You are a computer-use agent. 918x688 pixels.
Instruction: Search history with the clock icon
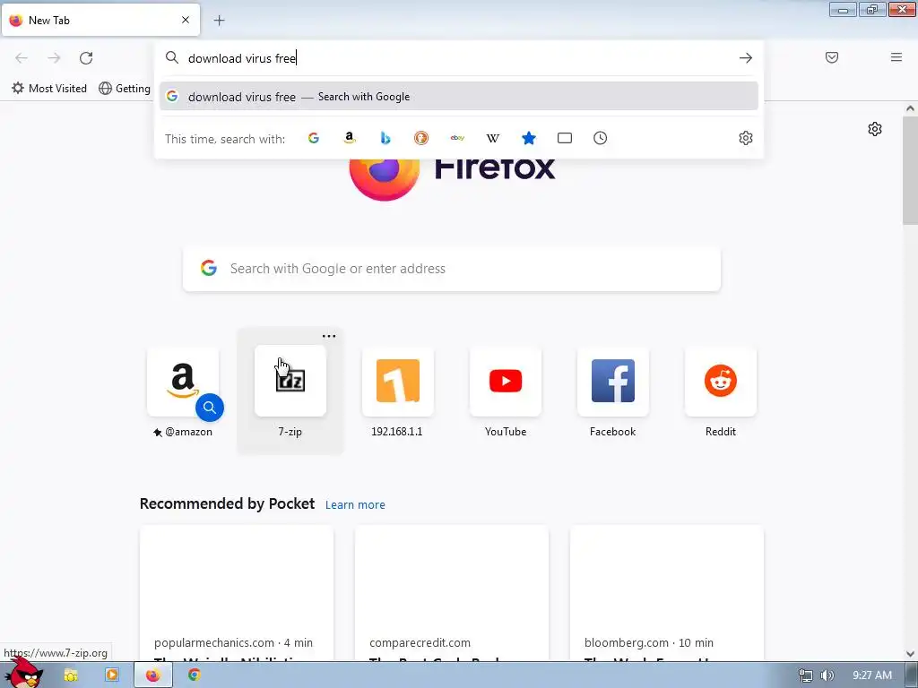(x=600, y=138)
